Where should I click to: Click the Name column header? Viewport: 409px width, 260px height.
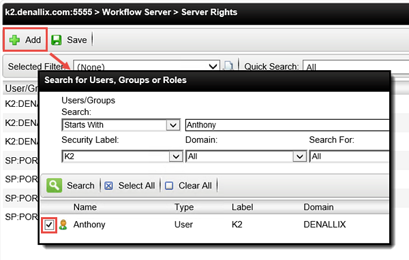[85, 207]
